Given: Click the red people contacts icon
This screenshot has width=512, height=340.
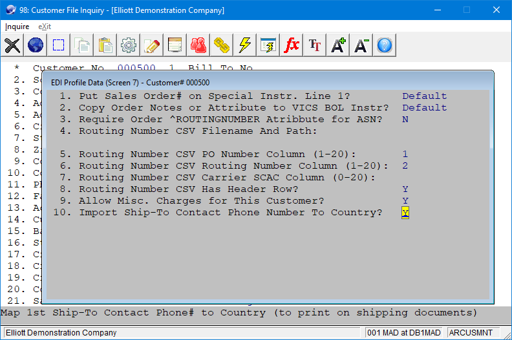Looking at the screenshot, I should 198,45.
